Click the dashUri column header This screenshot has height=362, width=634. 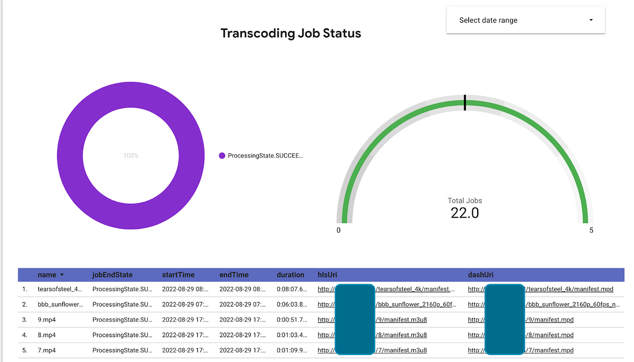tap(481, 275)
